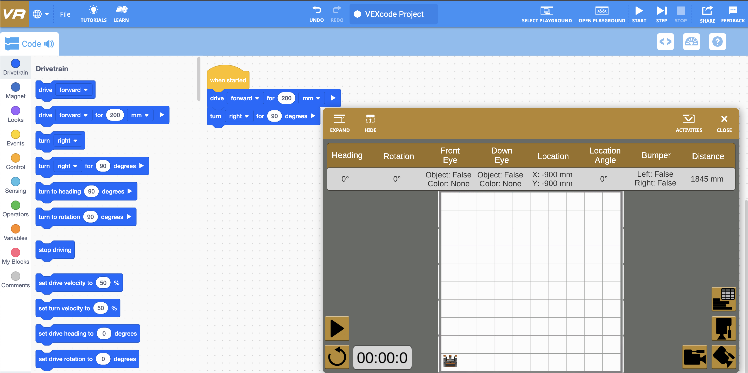Open the drive direction dropdown in workspace block
748x373 pixels.
pos(245,98)
